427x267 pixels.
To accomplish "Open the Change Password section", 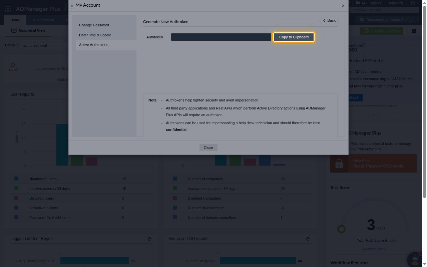I will pos(94,25).
